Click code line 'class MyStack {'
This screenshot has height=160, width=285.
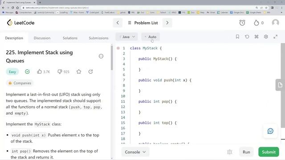[146, 48]
